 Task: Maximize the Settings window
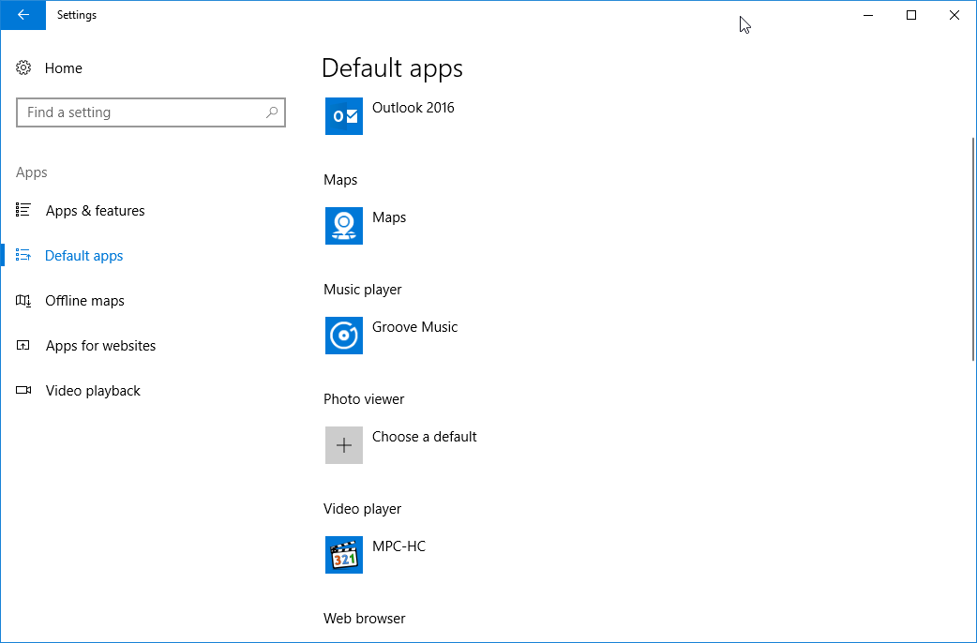911,15
